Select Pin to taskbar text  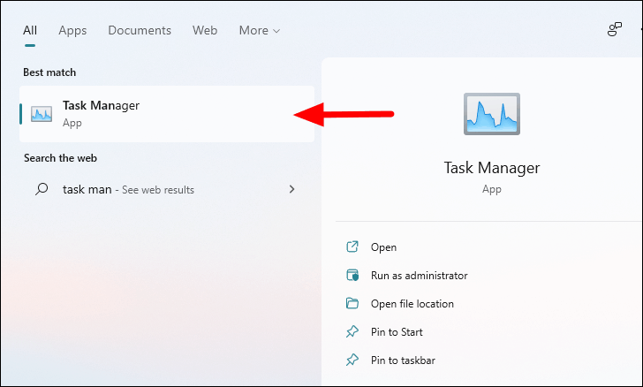[x=403, y=360]
